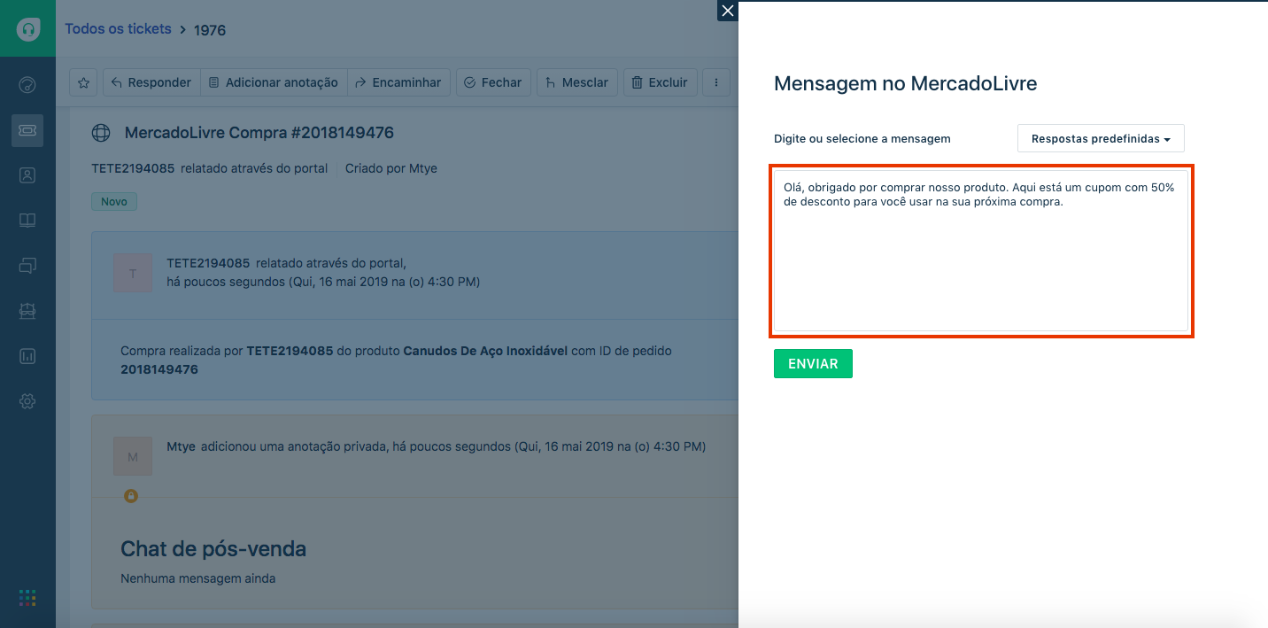Open requester TETE2194085 under the ticket title
Image resolution: width=1268 pixels, height=628 pixels.
(x=133, y=168)
